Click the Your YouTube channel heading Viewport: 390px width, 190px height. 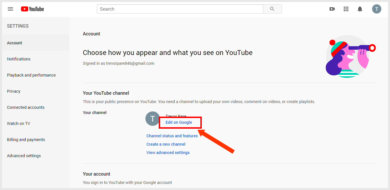[x=106, y=93]
